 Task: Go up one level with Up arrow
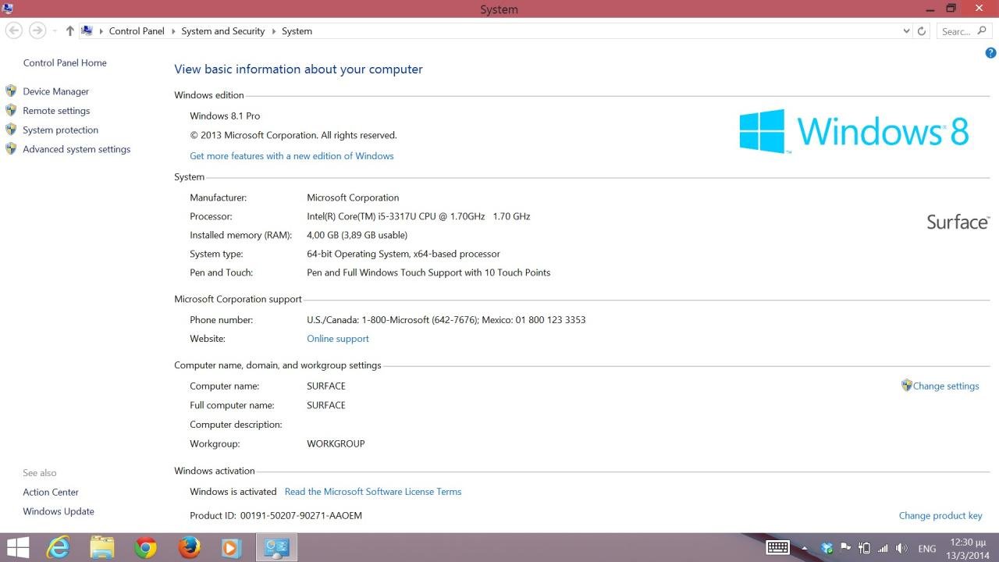pos(70,31)
